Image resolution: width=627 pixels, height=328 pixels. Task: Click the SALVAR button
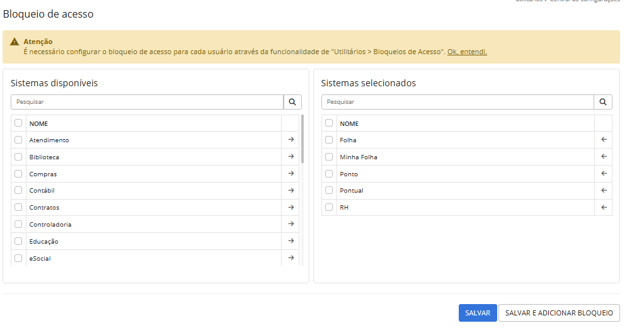[477, 313]
